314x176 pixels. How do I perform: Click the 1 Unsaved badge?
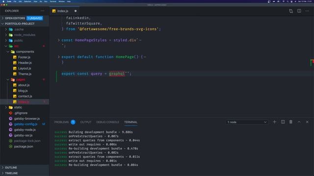pos(35,18)
